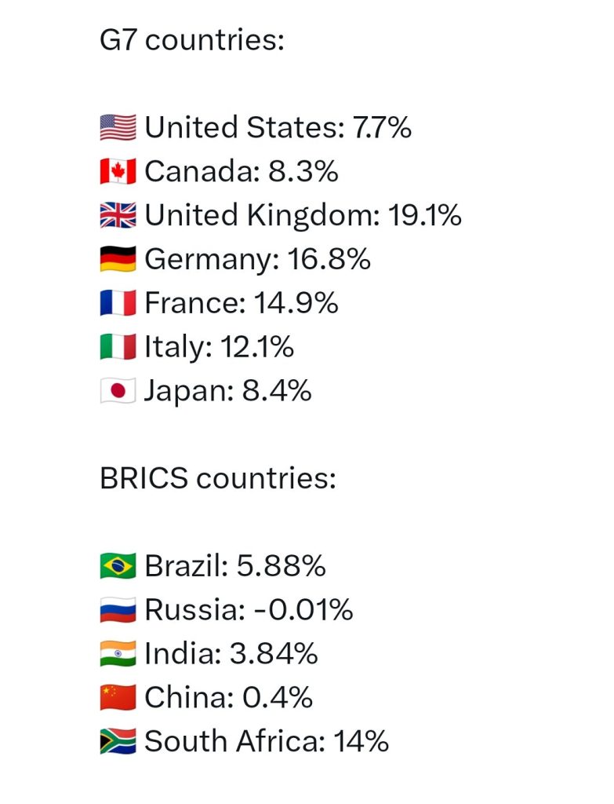This screenshot has height=804, width=614.
Task: Click the Italy flag emoji
Action: pyautogui.click(x=118, y=346)
